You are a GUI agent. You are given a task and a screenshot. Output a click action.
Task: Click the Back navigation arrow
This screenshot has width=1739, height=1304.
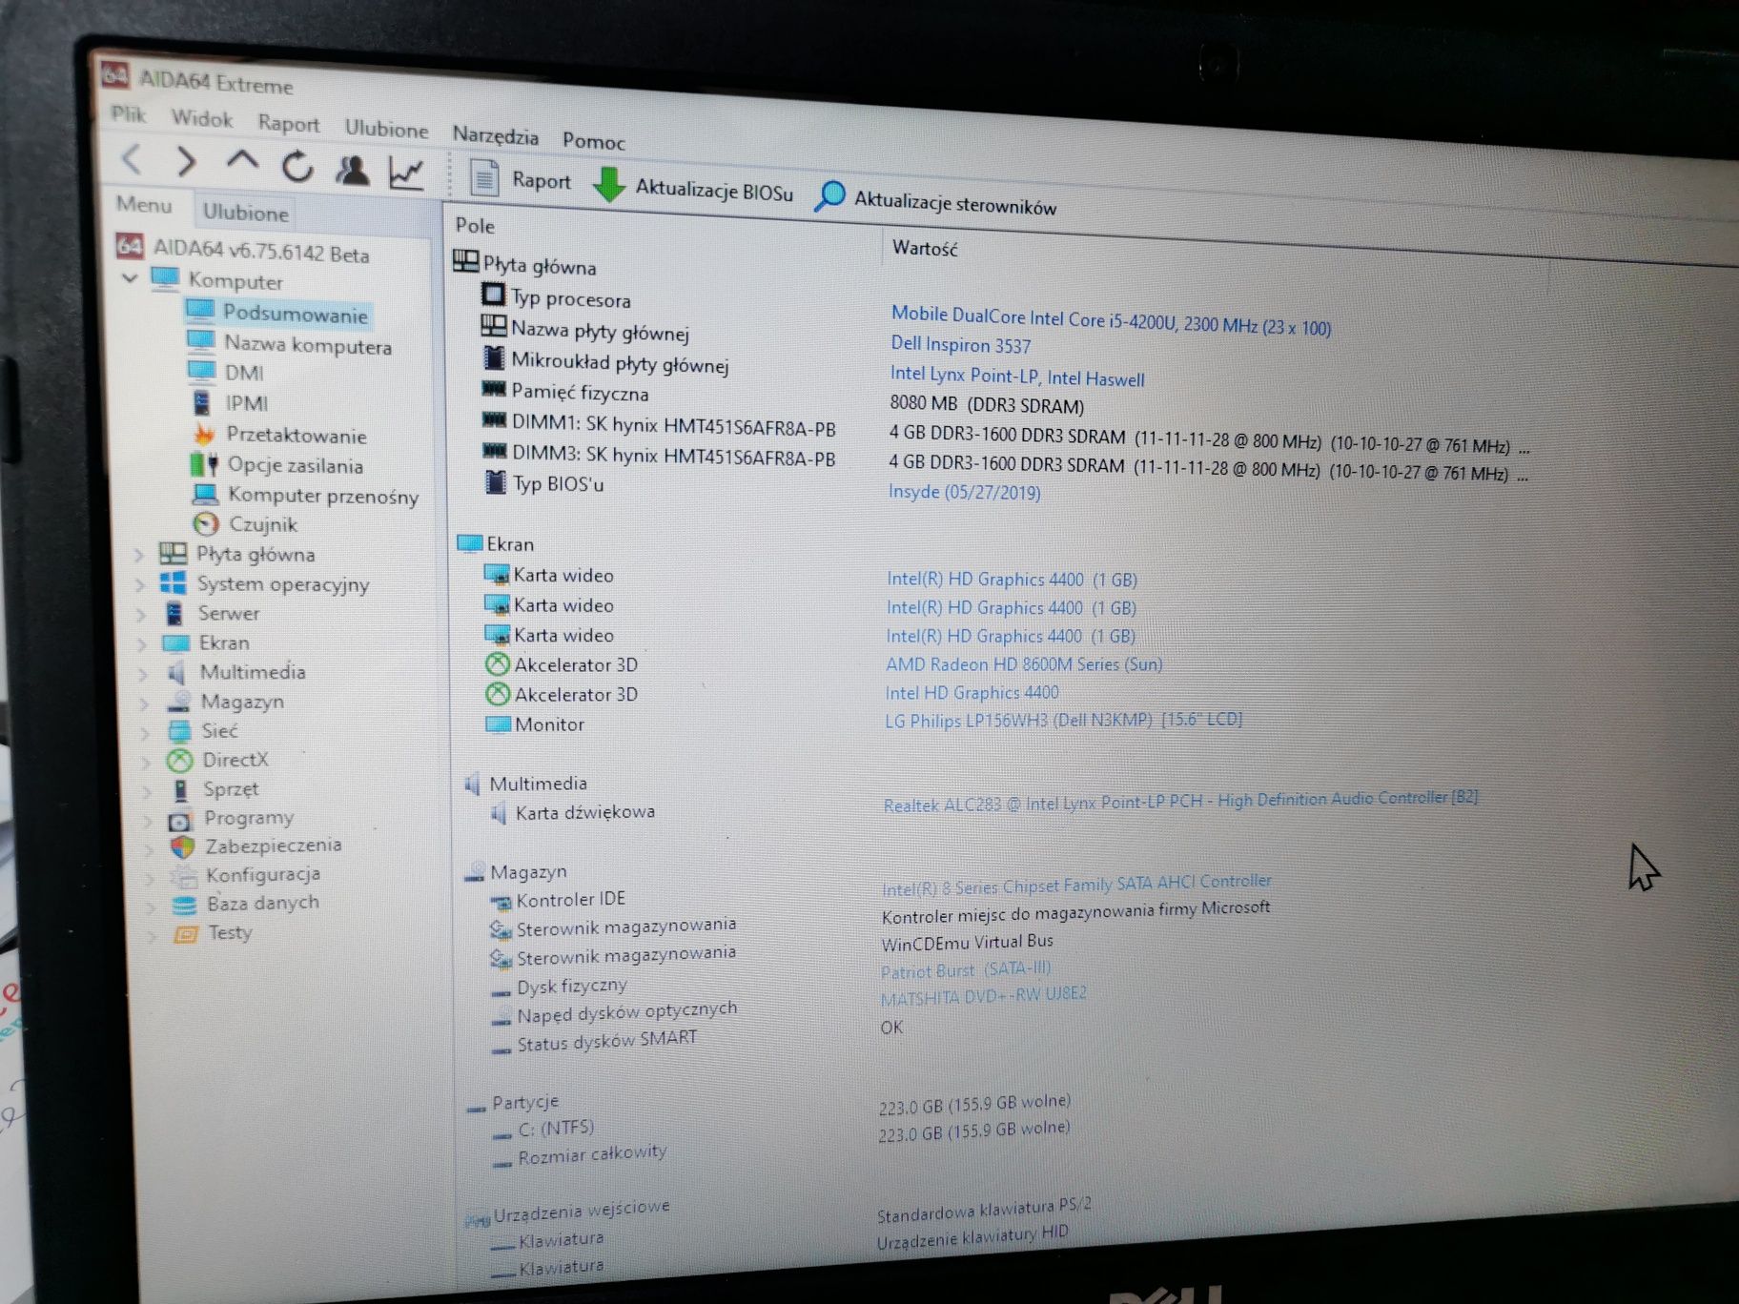pyautogui.click(x=133, y=158)
